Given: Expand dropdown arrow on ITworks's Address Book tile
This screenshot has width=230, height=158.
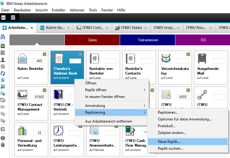Looking at the screenshot, I should 80,54.
